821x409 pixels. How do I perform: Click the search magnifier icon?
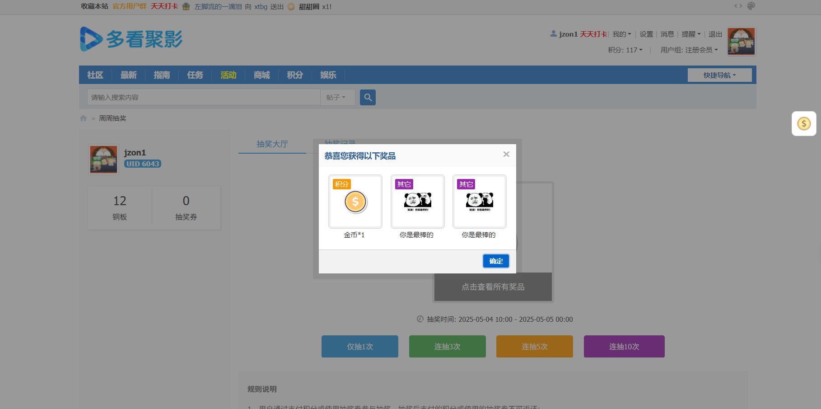pyautogui.click(x=367, y=97)
